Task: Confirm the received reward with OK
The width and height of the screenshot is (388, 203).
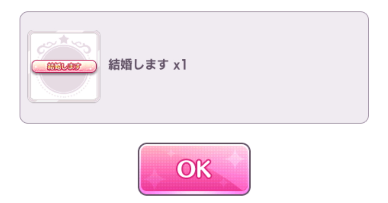Action: tap(194, 169)
